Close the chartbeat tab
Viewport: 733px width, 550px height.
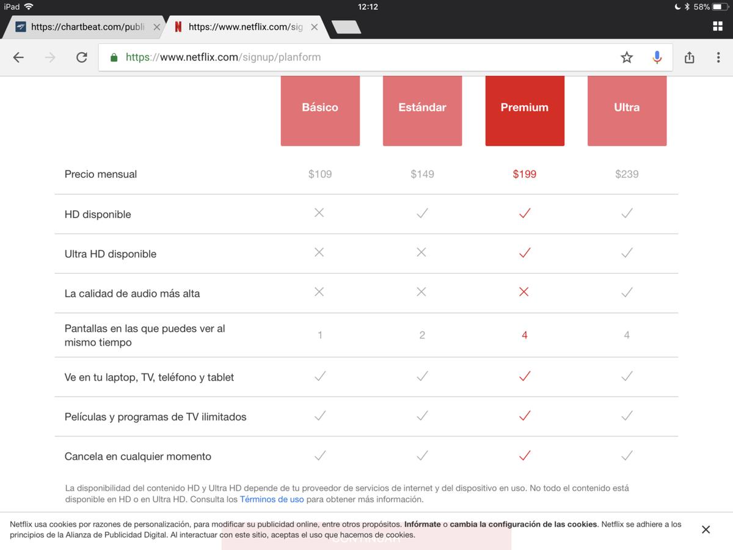click(157, 27)
